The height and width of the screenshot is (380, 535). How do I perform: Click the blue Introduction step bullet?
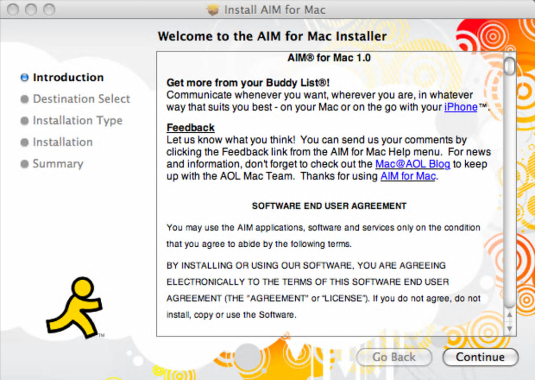(x=25, y=78)
